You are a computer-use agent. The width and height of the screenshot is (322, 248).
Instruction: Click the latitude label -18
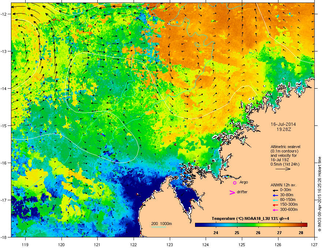coord(4,237)
